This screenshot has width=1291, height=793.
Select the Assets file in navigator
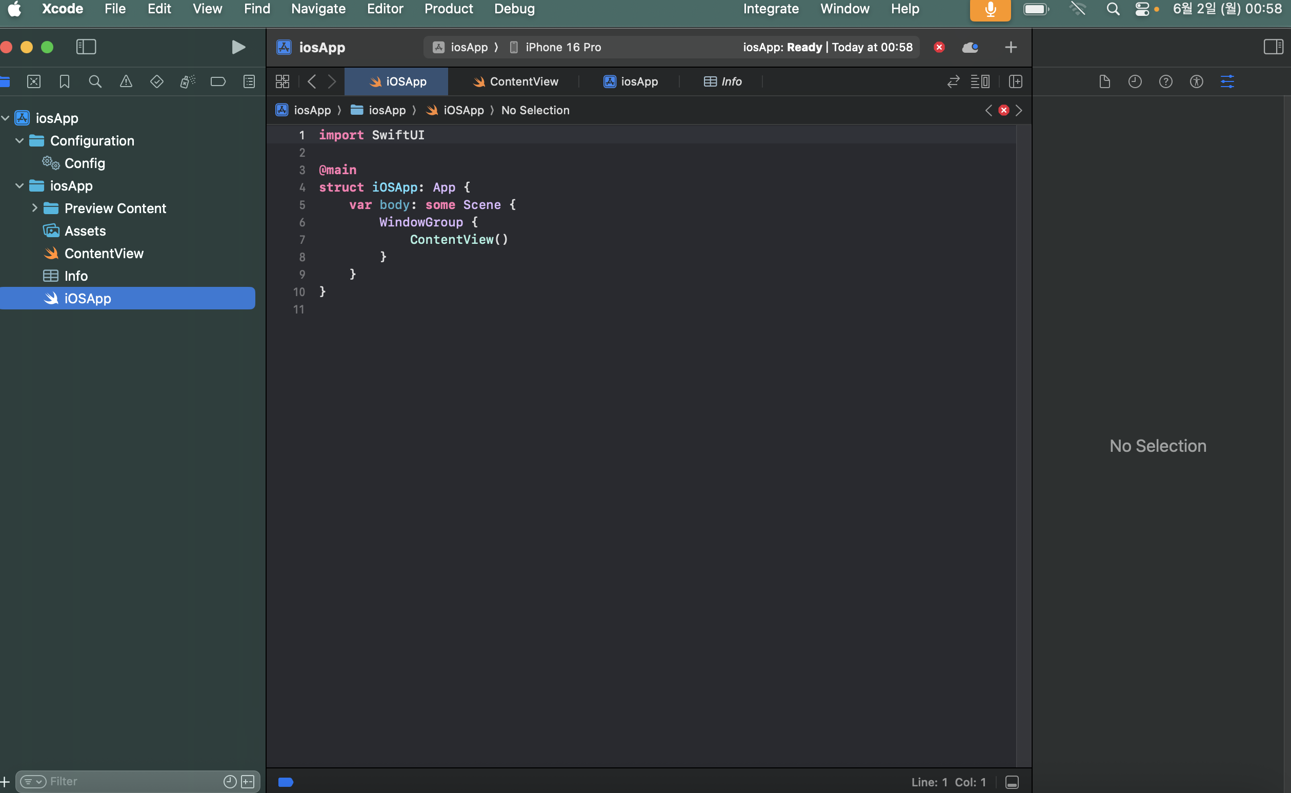click(85, 231)
